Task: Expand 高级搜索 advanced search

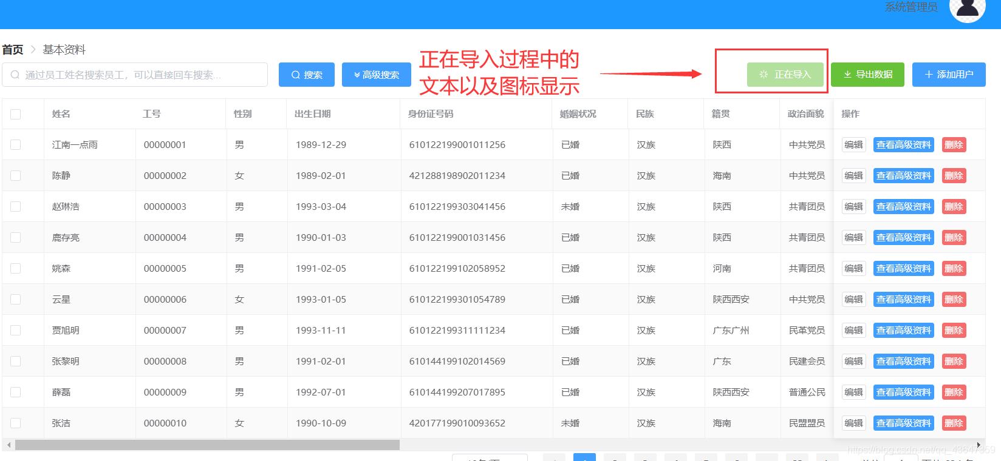Action: 377,75
